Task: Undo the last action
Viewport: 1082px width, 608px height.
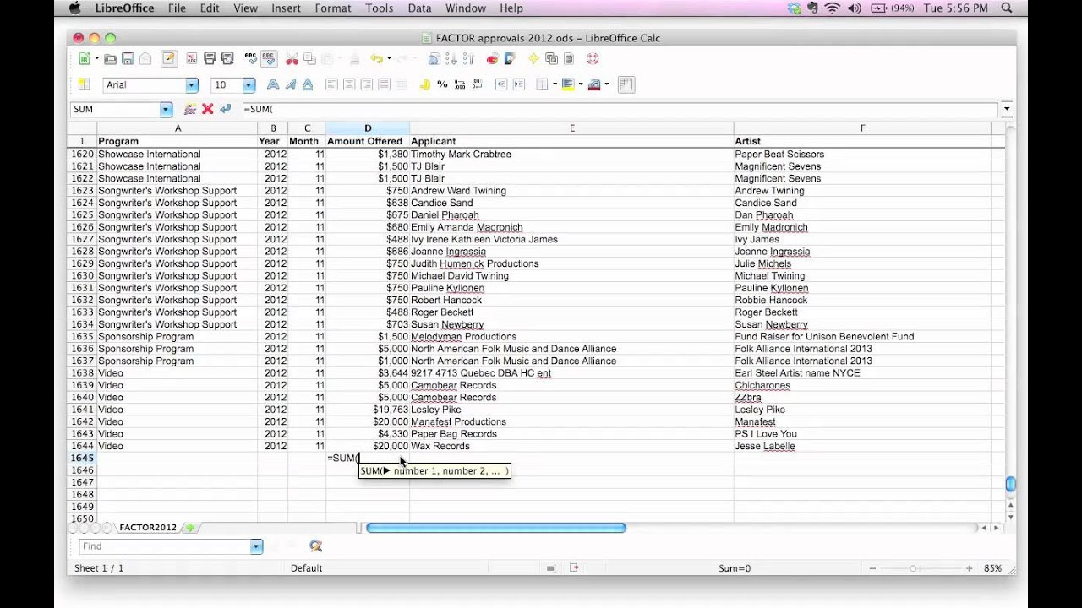Action: (375, 59)
